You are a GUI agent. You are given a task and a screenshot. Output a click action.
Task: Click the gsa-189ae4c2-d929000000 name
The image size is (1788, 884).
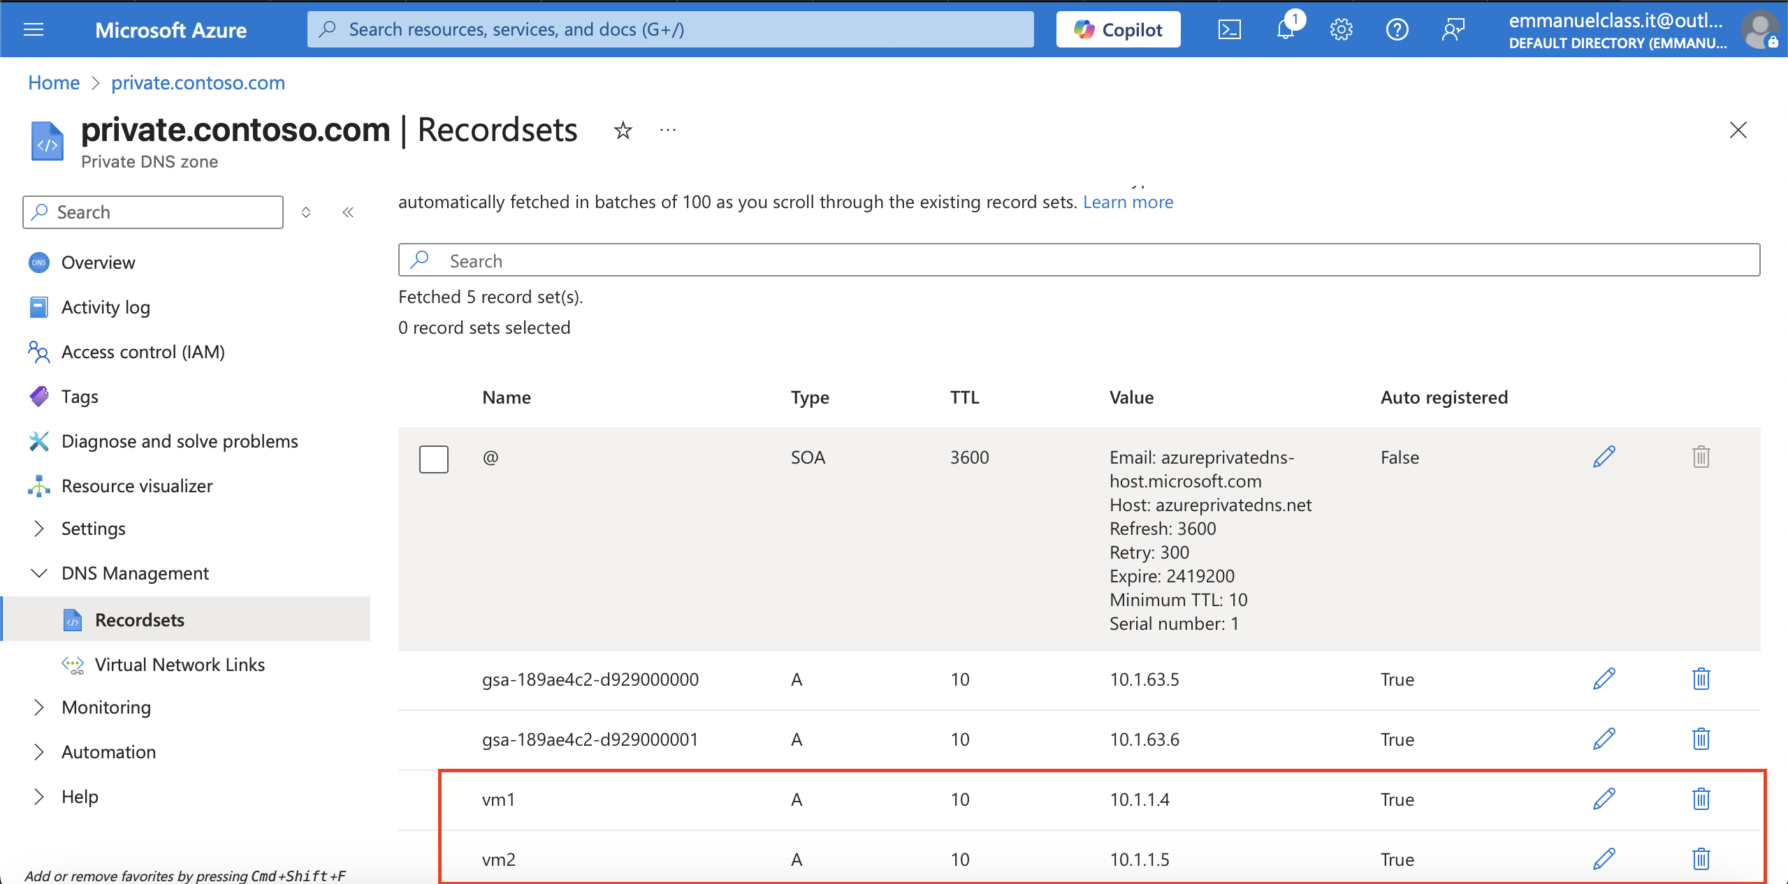pos(590,679)
